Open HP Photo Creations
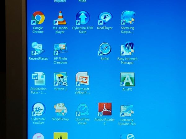This screenshot has height=139, width=186. [60, 49]
